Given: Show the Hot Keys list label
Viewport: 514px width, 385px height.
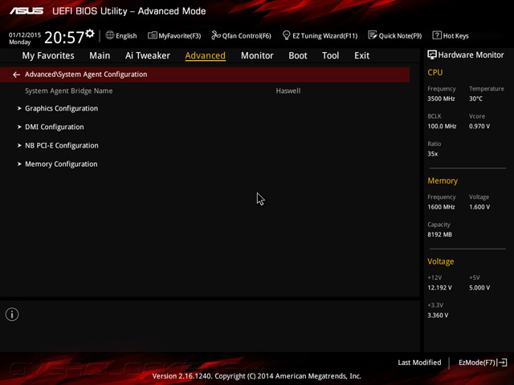Looking at the screenshot, I should (x=455, y=35).
